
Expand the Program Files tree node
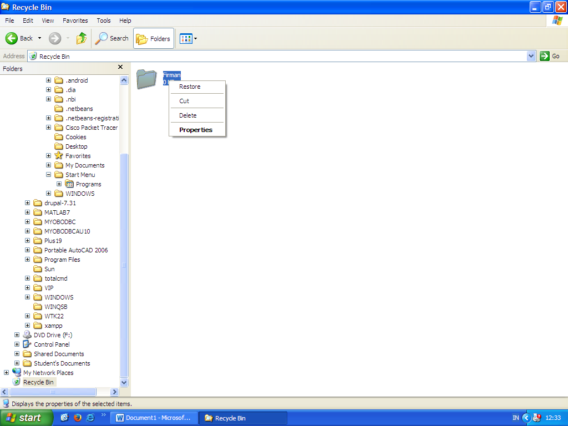[x=27, y=259]
